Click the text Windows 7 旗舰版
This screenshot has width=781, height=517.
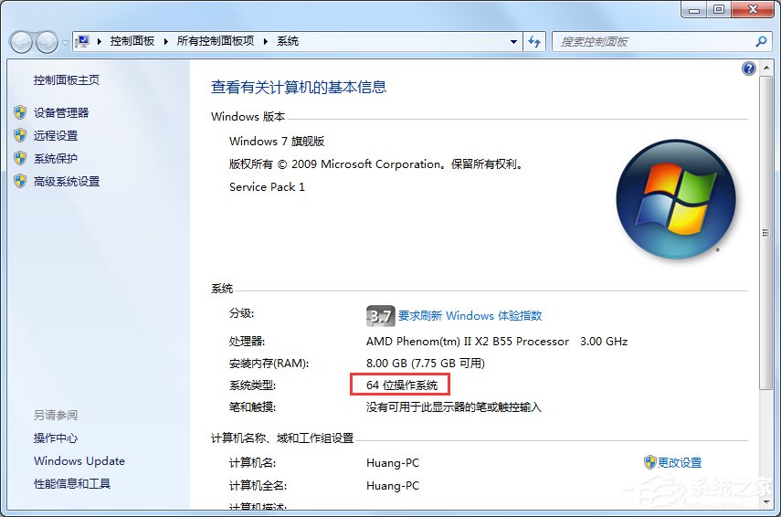[277, 141]
